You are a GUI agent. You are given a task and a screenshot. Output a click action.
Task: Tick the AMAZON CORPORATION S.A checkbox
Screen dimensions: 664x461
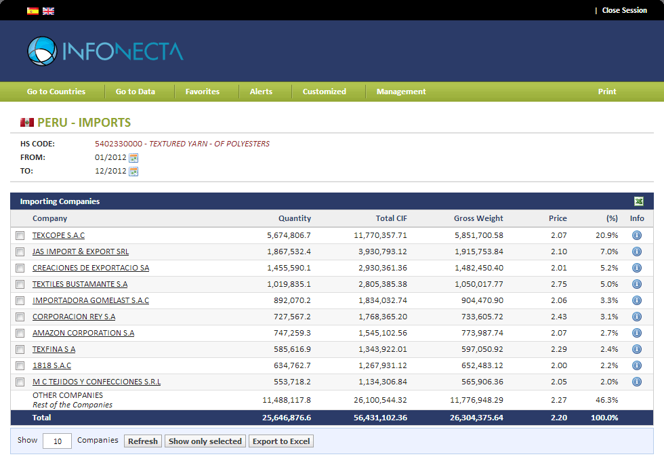click(20, 334)
